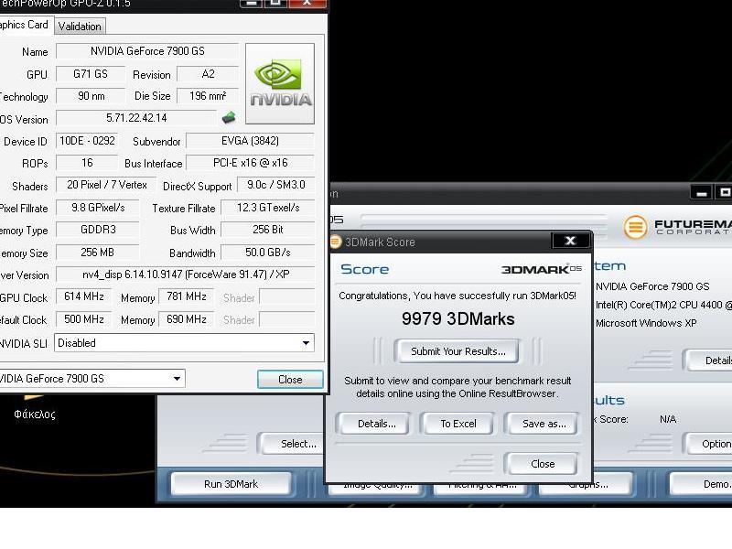Export the score with To Excel
Image resolution: width=732 pixels, height=549 pixels.
coord(458,424)
